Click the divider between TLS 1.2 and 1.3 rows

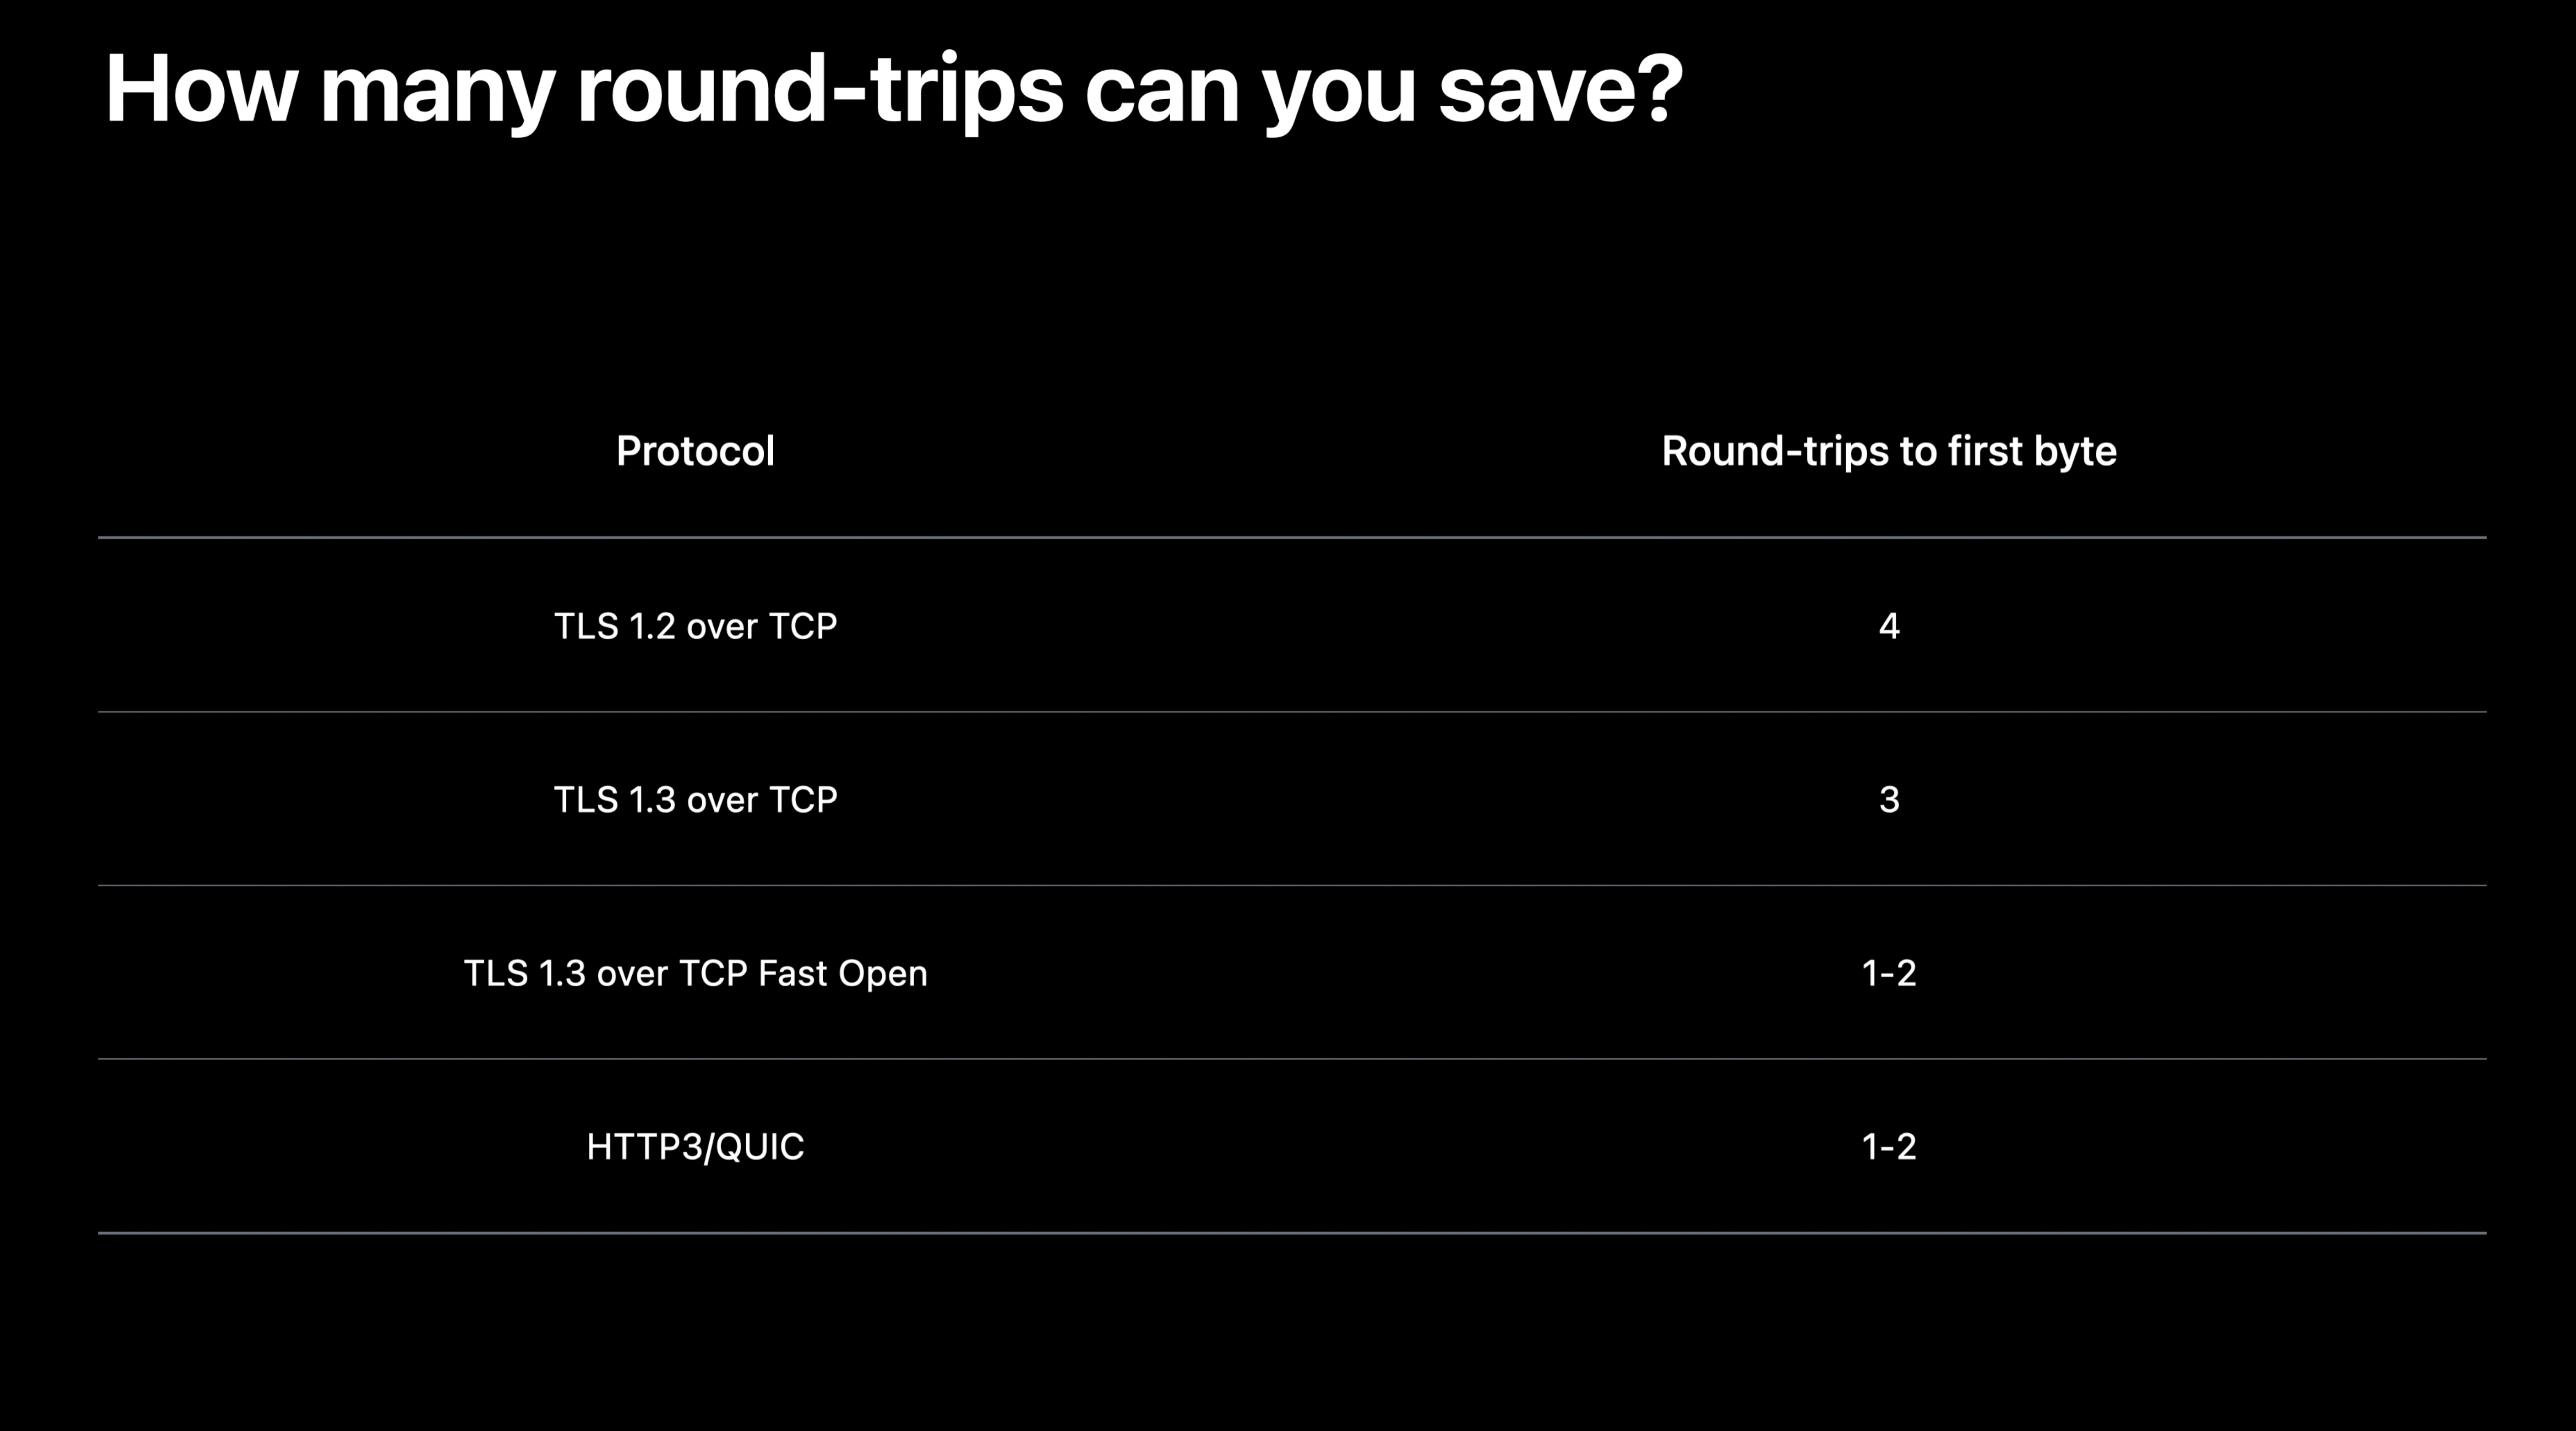coord(1292,712)
